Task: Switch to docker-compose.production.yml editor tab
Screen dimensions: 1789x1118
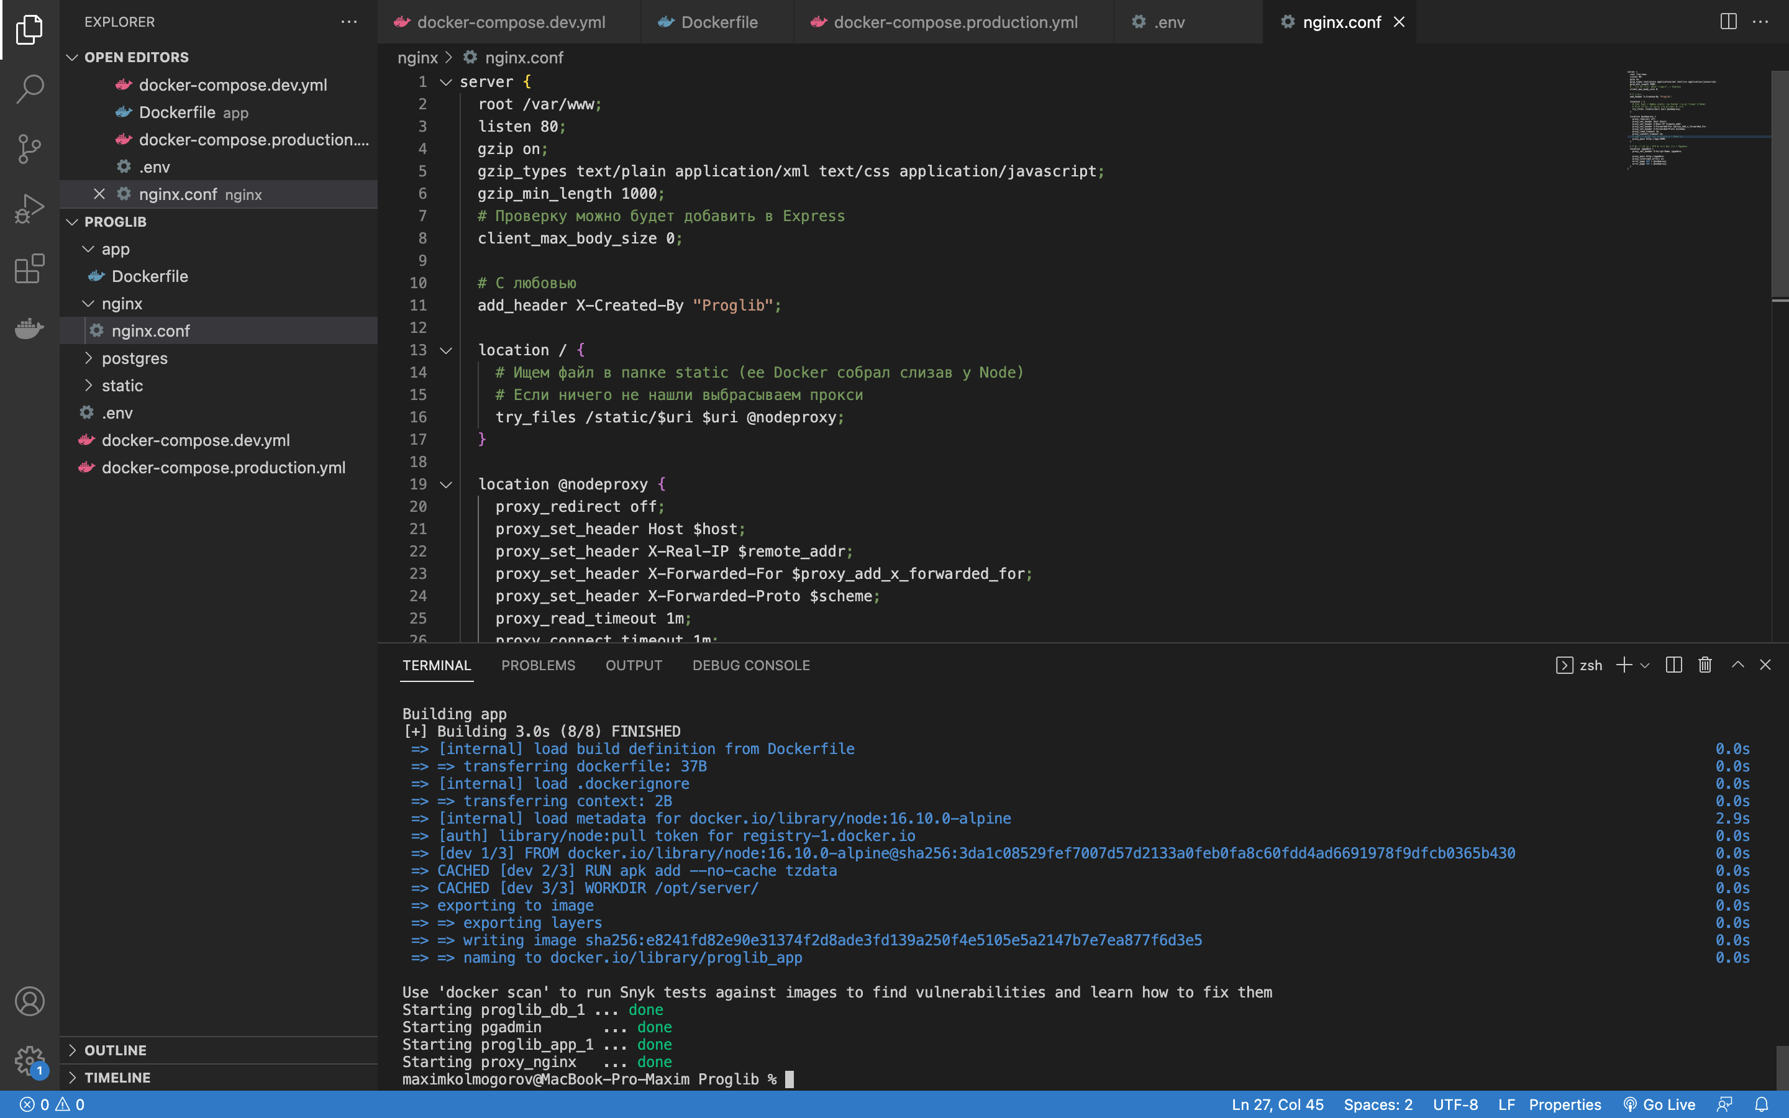Action: click(x=954, y=22)
